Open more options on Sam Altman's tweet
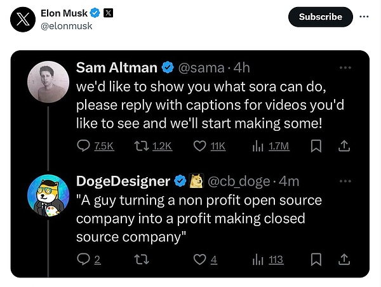 pos(345,67)
